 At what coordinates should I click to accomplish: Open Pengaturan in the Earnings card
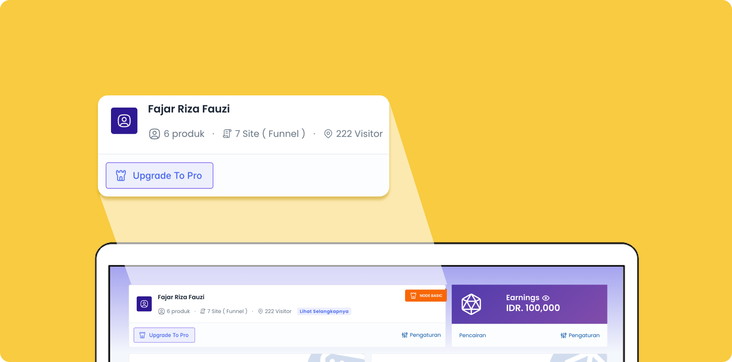tap(580, 336)
